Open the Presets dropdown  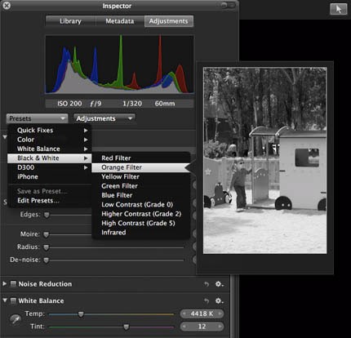point(37,118)
